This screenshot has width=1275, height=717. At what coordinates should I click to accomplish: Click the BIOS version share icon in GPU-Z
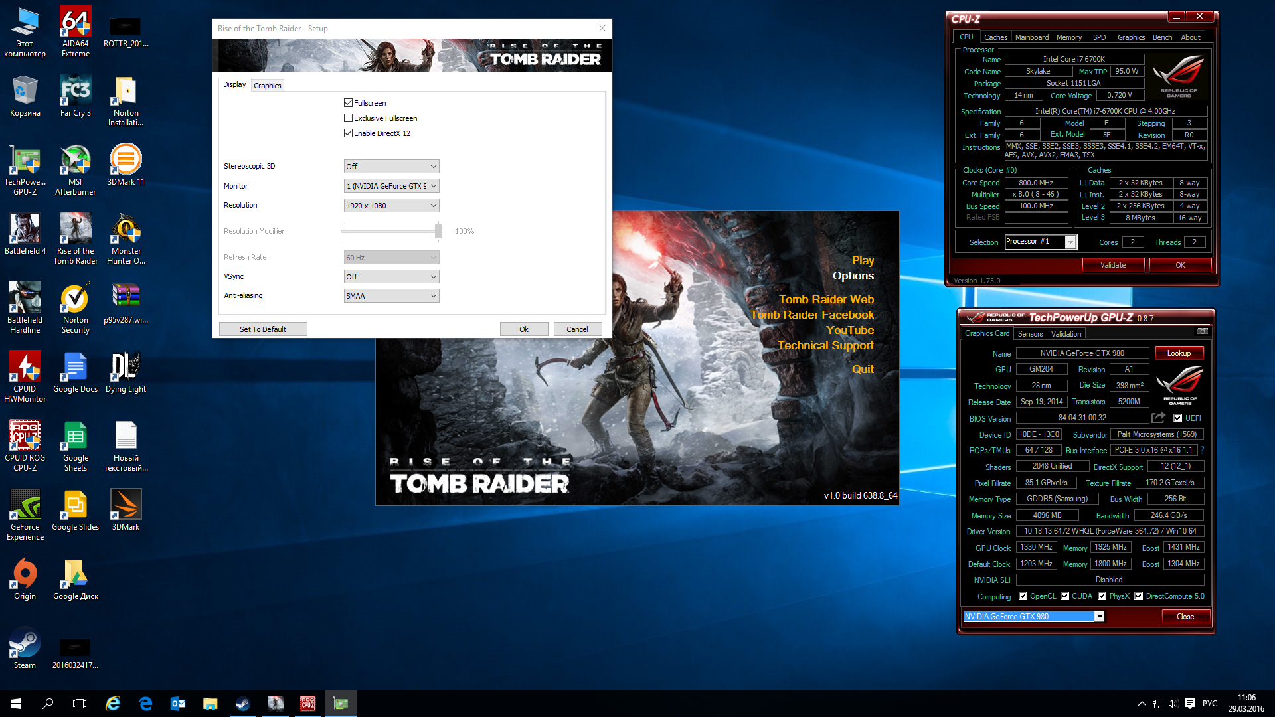[1158, 418]
